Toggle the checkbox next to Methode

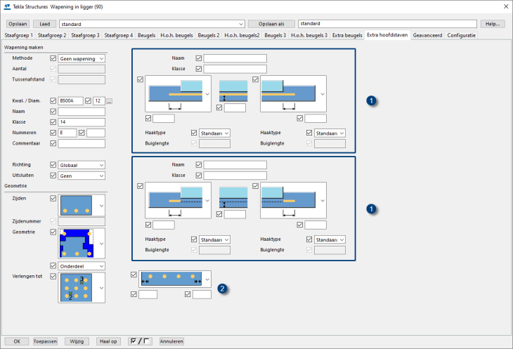(x=53, y=58)
